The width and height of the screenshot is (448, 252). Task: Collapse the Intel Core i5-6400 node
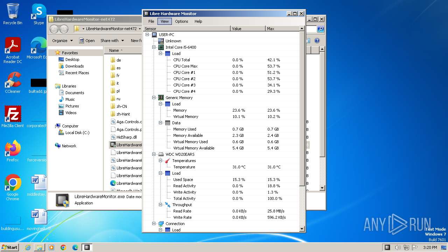pos(154,47)
